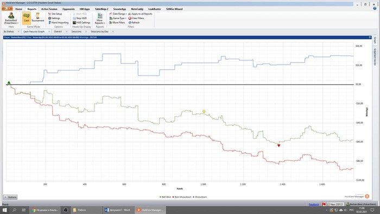The image size is (380, 214).
Task: Open the HM Apps ribbon tab
Action: click(x=85, y=9)
